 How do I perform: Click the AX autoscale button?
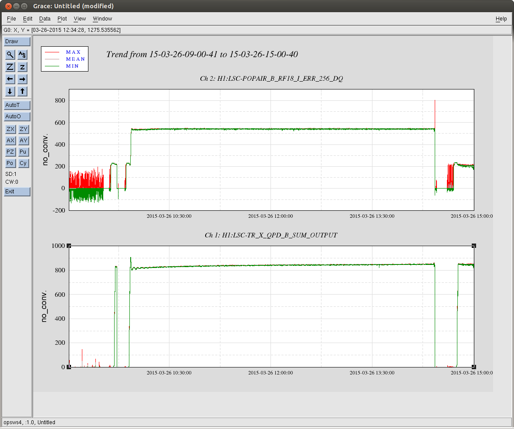pos(10,140)
